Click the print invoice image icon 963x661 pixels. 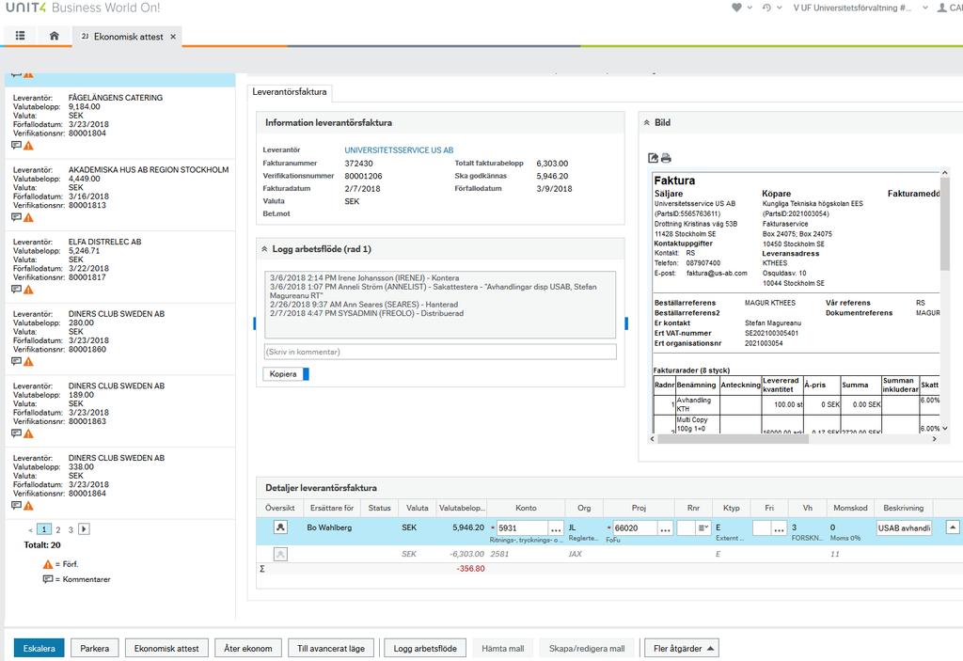coord(666,158)
